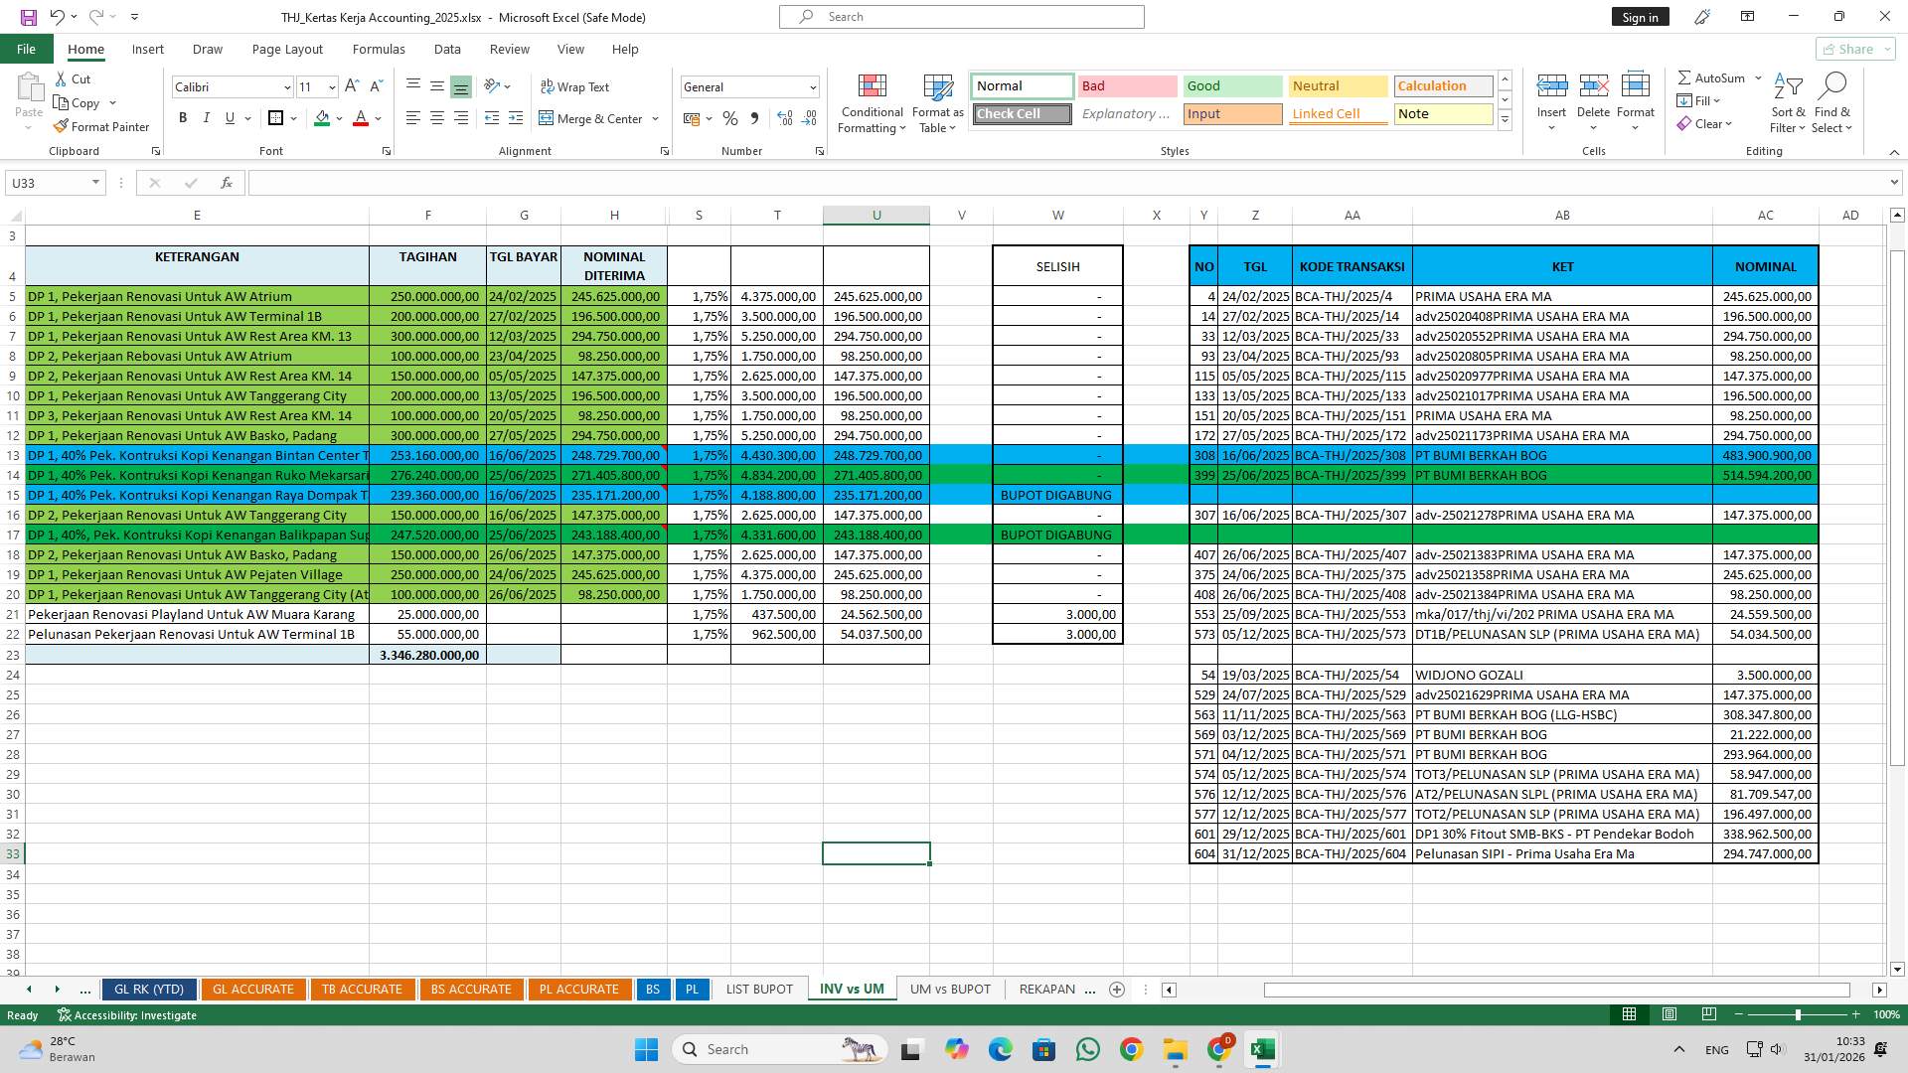Select the Format Painter tool
Screen dimensions: 1908x1073
(x=102, y=126)
